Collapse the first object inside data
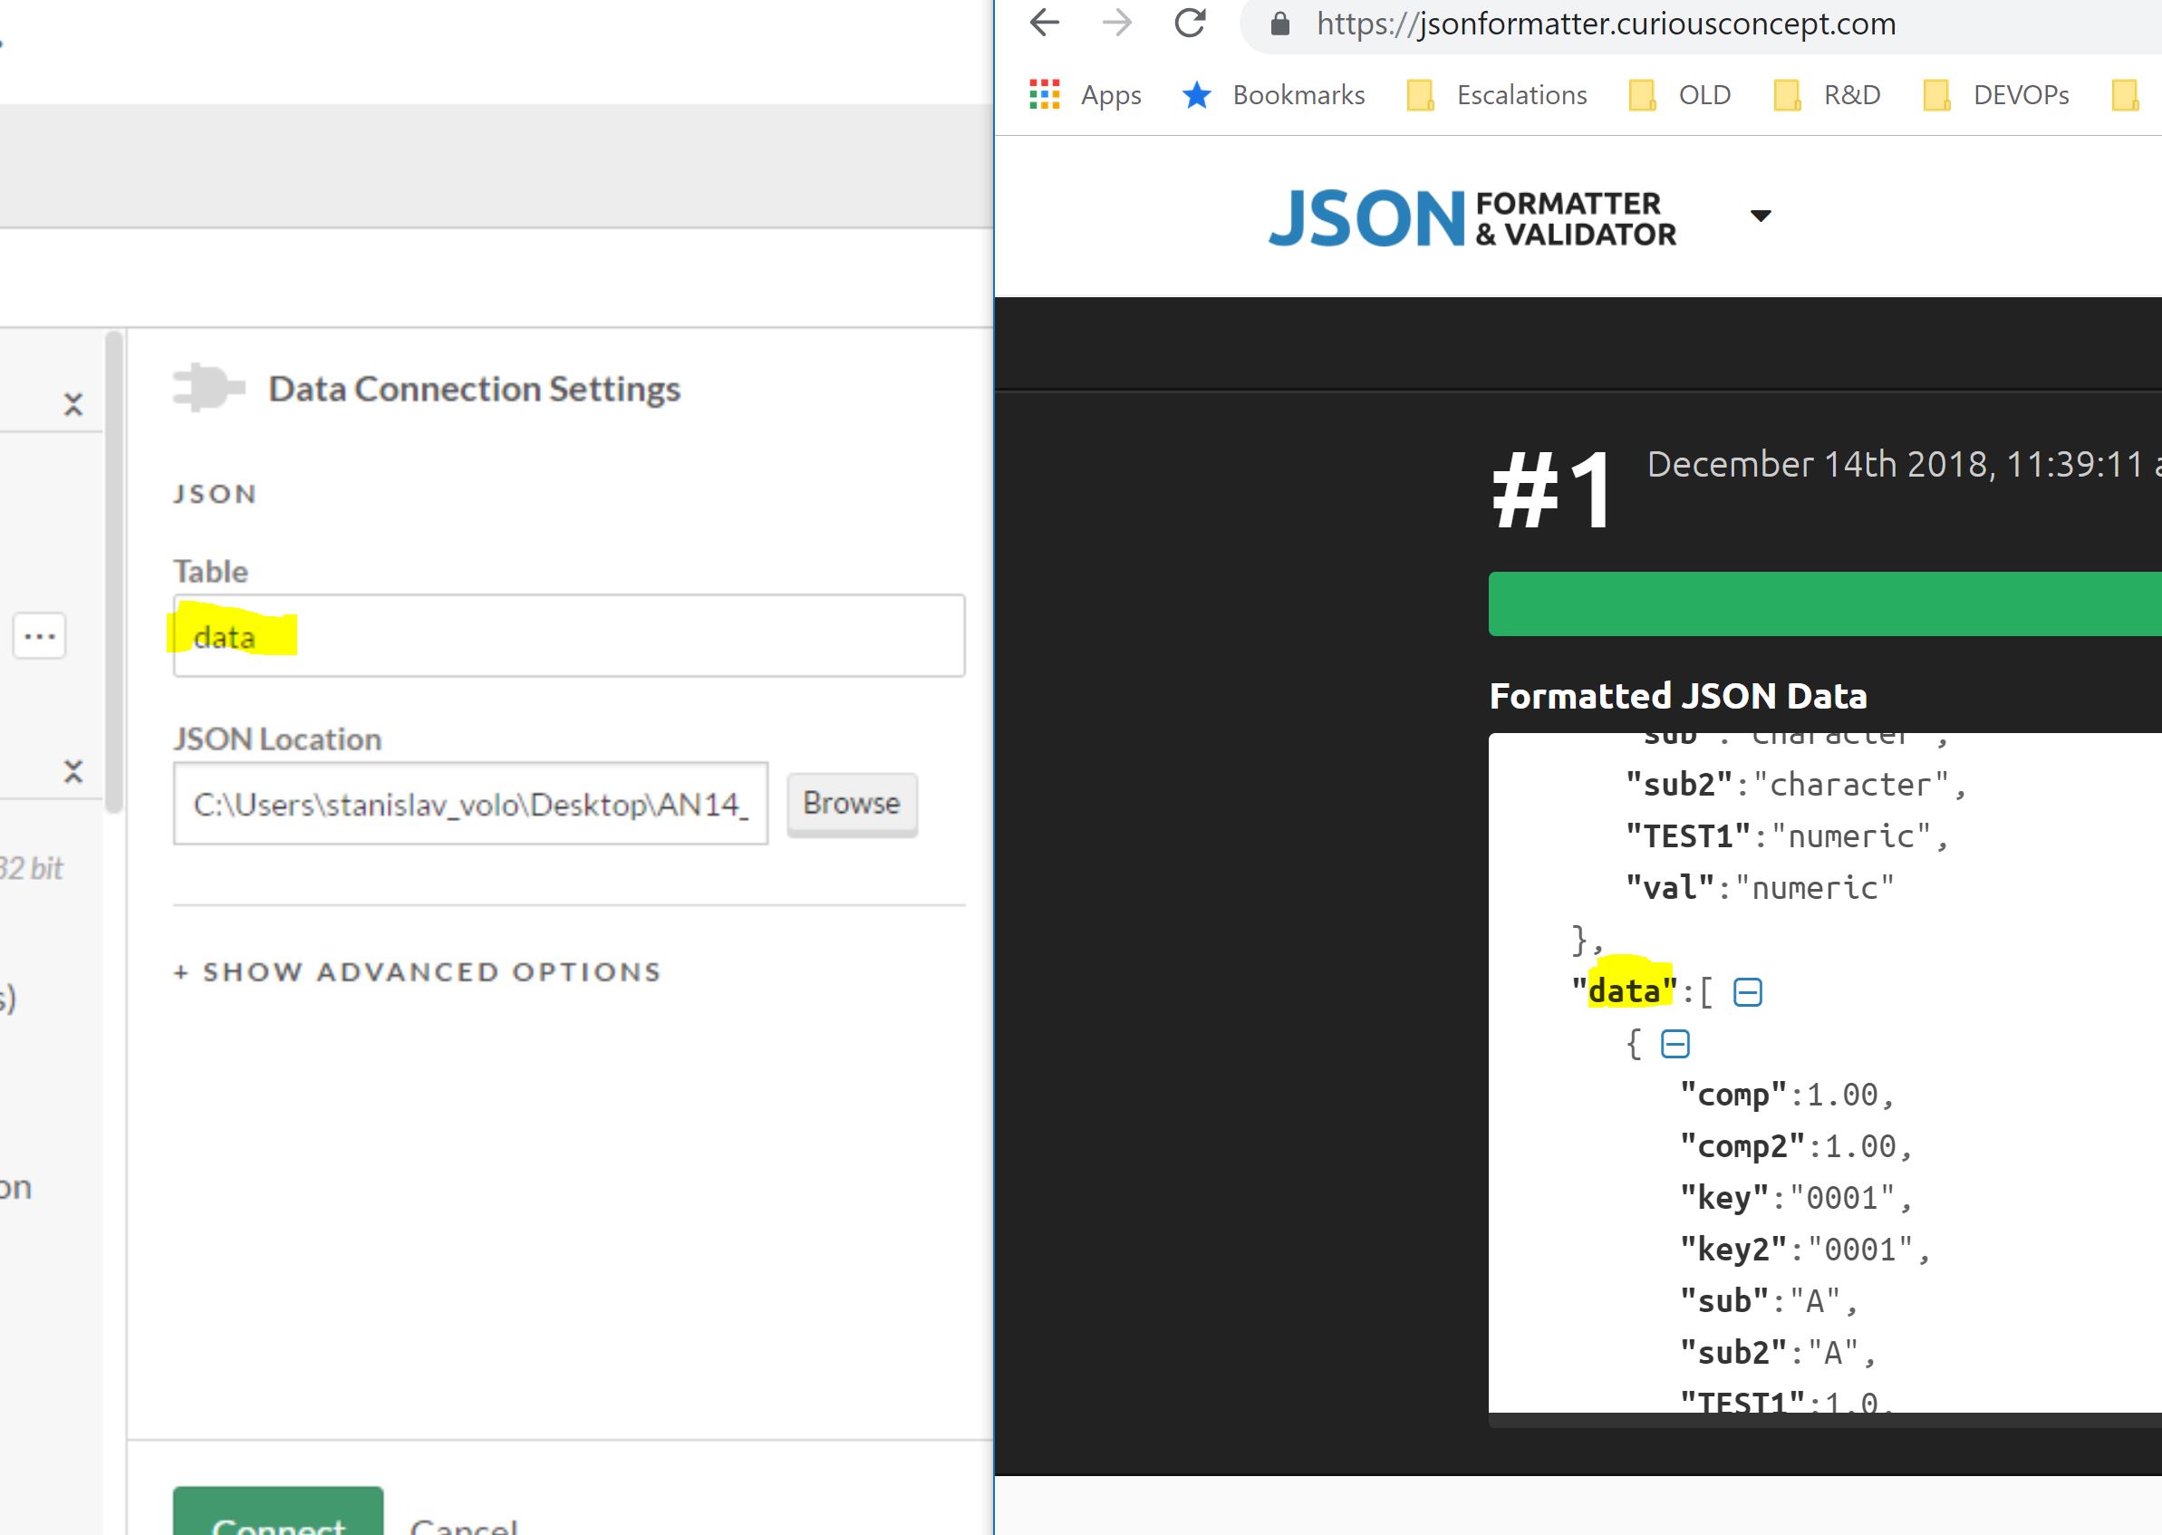The height and width of the screenshot is (1535, 2162). (x=1675, y=1045)
